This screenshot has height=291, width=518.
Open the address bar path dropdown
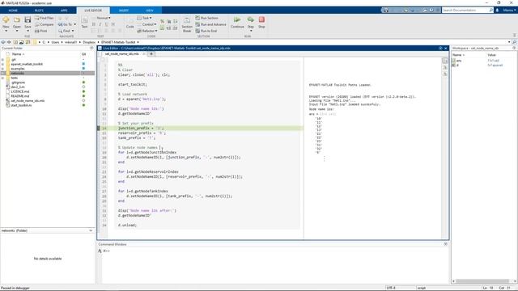[x=509, y=42]
